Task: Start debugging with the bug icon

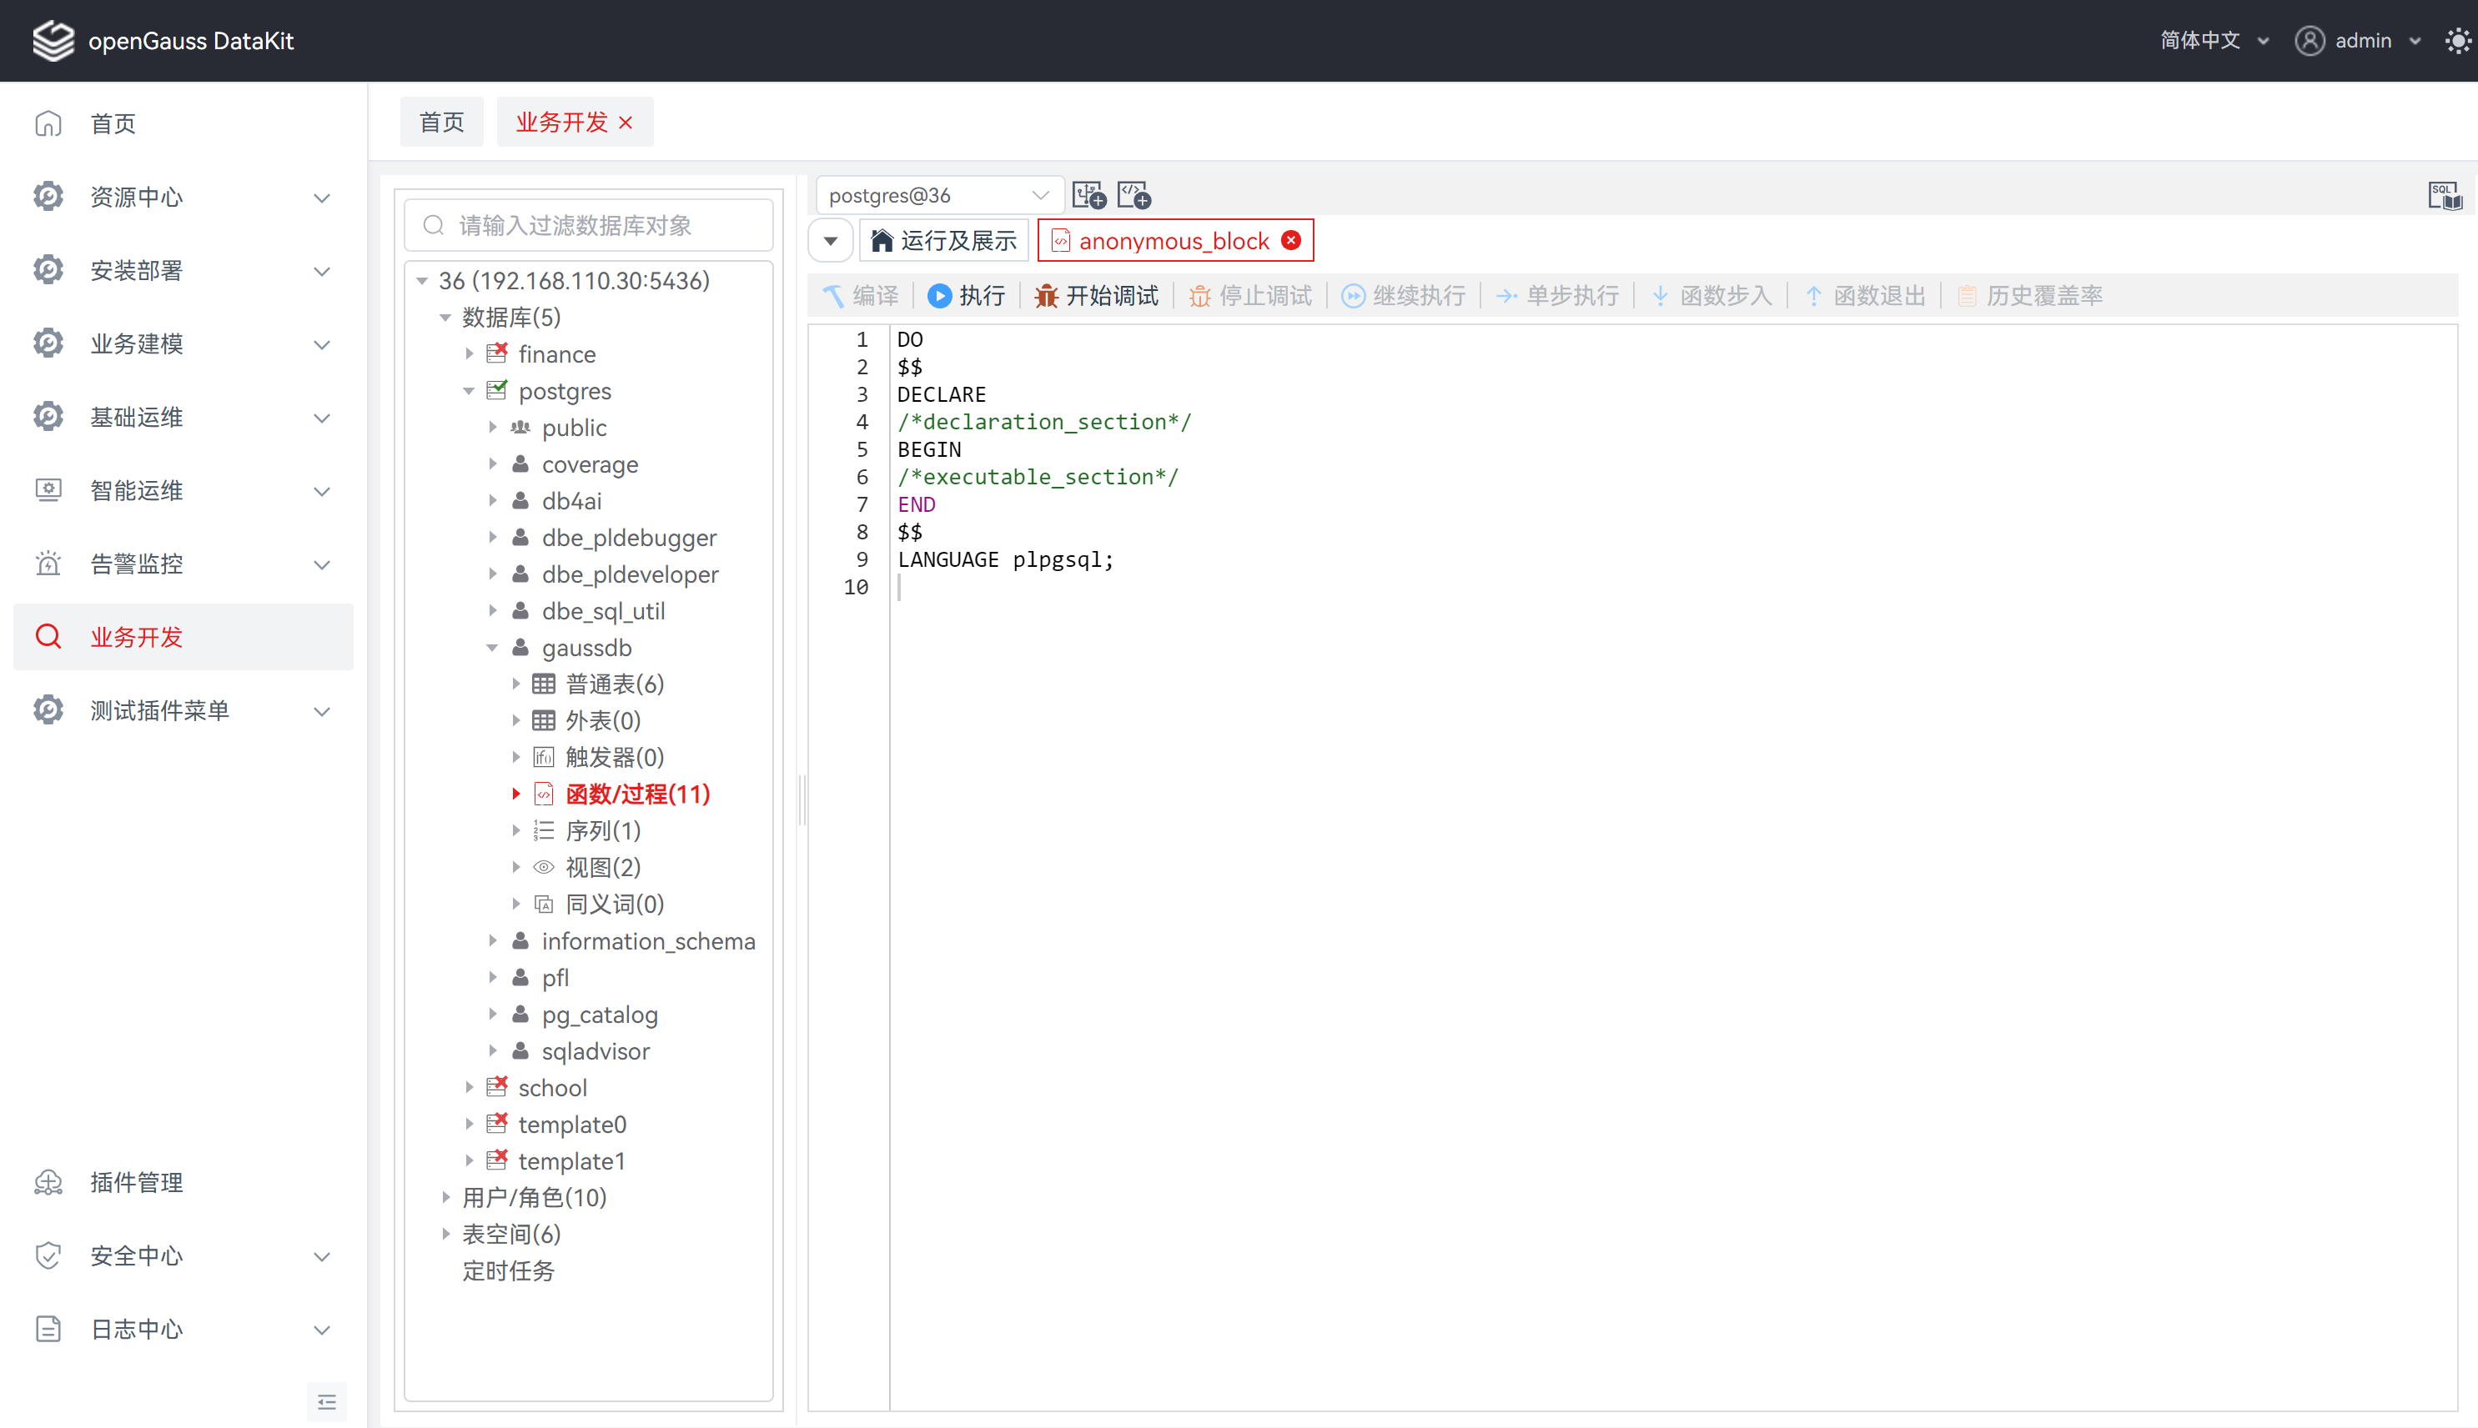Action: tap(1046, 295)
